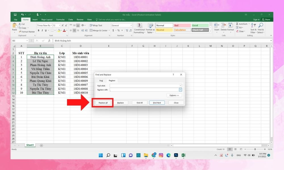Select the Good cell style swatch
This screenshot has height=170, width=284.
[200, 25]
